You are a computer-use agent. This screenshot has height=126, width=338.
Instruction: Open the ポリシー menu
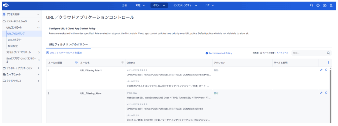pyautogui.click(x=159, y=6)
